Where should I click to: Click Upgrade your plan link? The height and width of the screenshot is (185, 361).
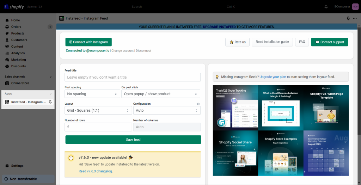click(273, 77)
